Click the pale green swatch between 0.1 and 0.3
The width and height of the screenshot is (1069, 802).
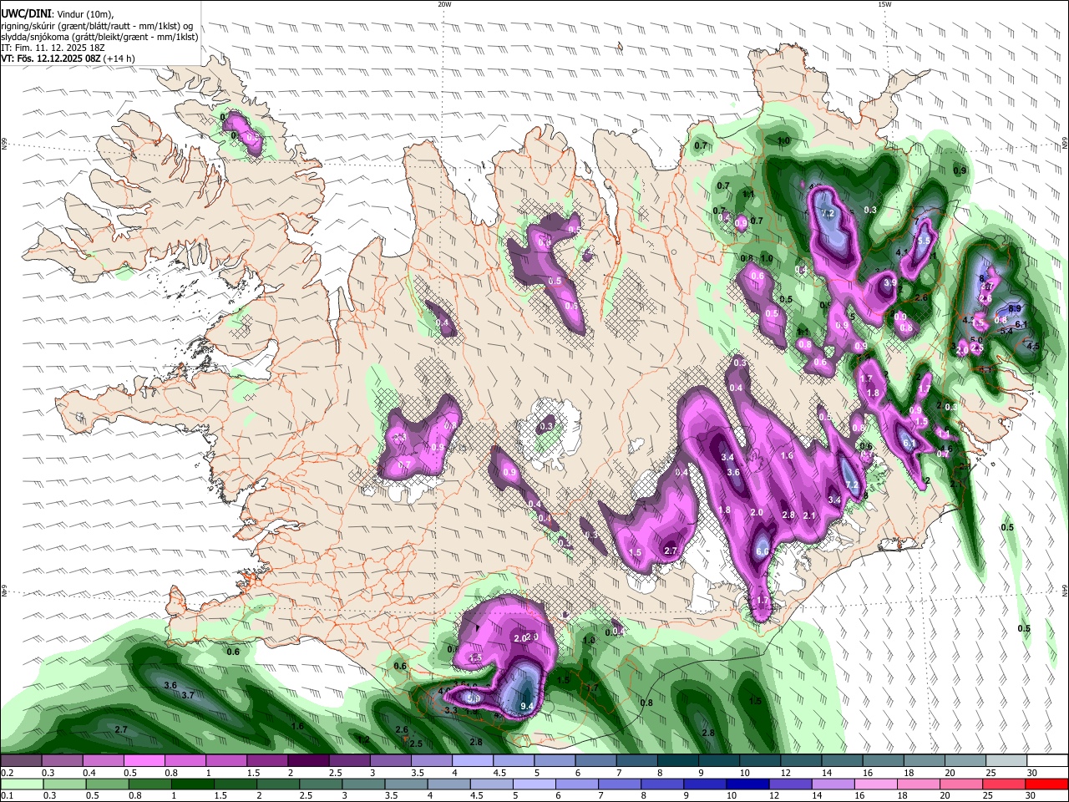[x=21, y=784]
